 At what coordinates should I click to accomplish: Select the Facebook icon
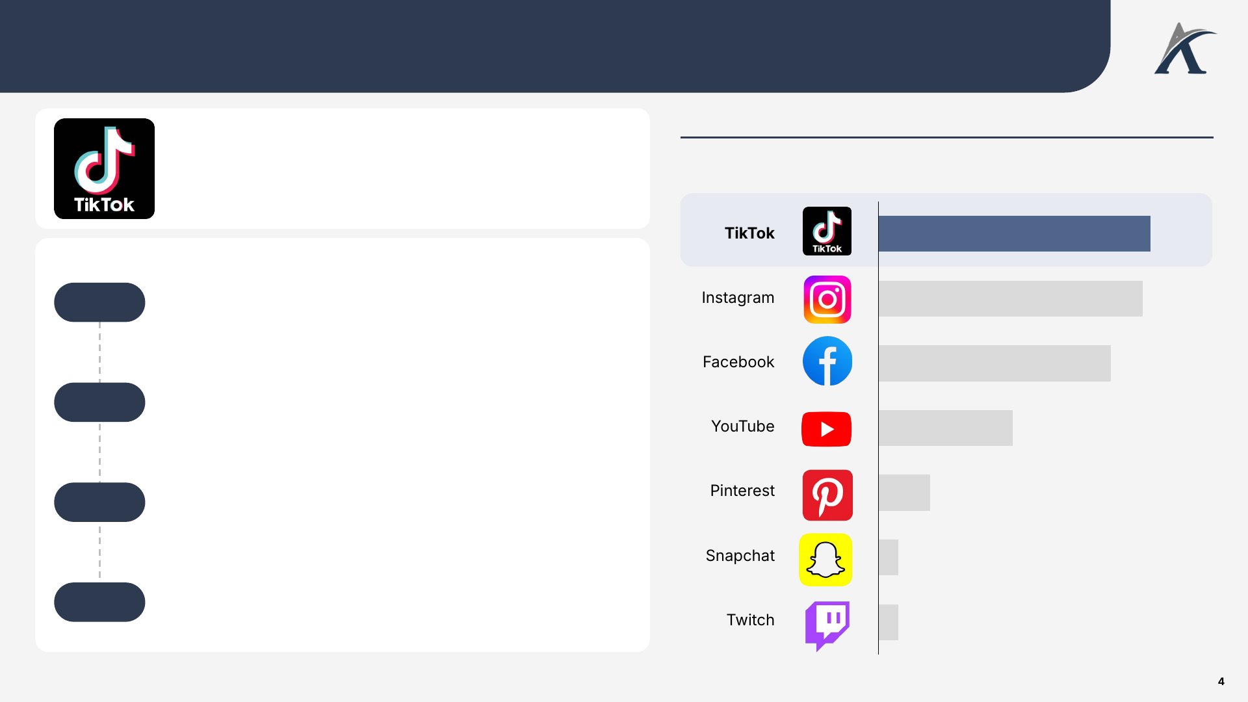point(827,361)
